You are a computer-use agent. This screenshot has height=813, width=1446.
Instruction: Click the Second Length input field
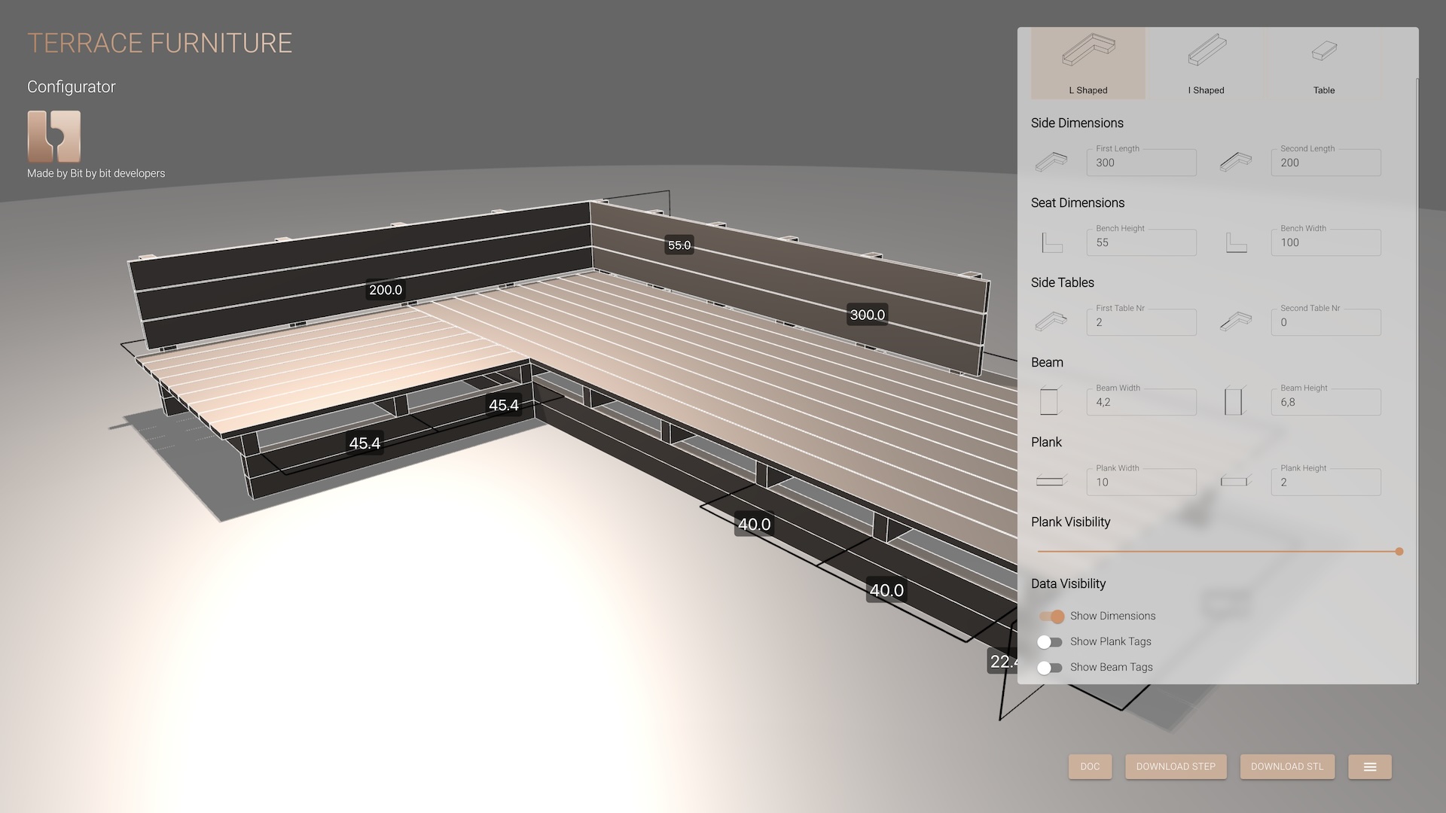click(x=1325, y=163)
